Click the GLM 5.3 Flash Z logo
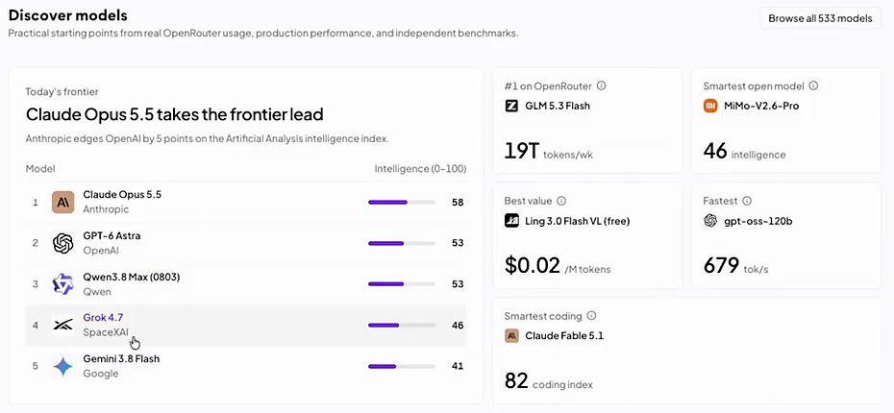894x413 pixels. pos(511,106)
